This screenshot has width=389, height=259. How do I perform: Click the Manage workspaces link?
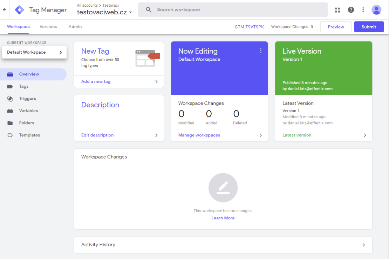tap(199, 135)
